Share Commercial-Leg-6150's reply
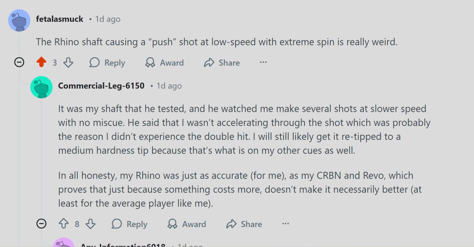474x247 pixels. 244,224
